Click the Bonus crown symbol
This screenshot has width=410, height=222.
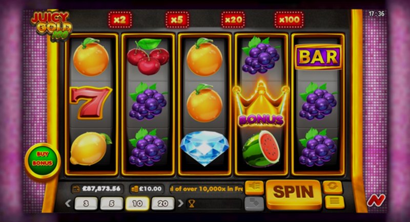point(261,105)
